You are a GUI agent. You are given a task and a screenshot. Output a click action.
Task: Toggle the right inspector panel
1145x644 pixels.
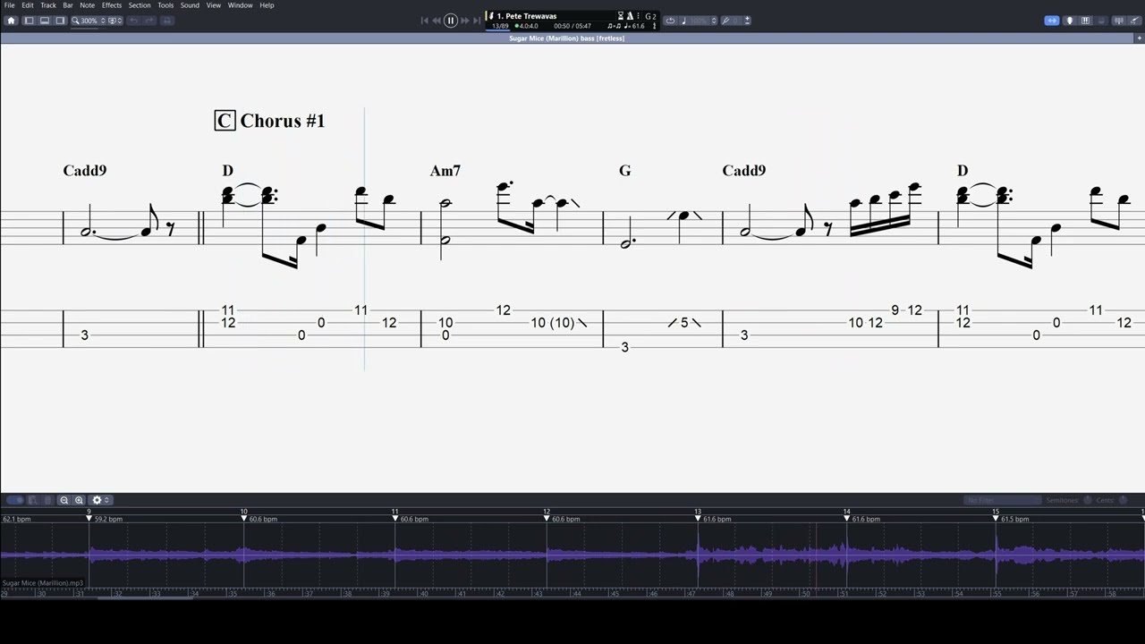click(61, 21)
